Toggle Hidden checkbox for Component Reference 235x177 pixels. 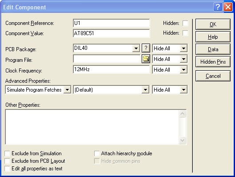pyautogui.click(x=185, y=23)
